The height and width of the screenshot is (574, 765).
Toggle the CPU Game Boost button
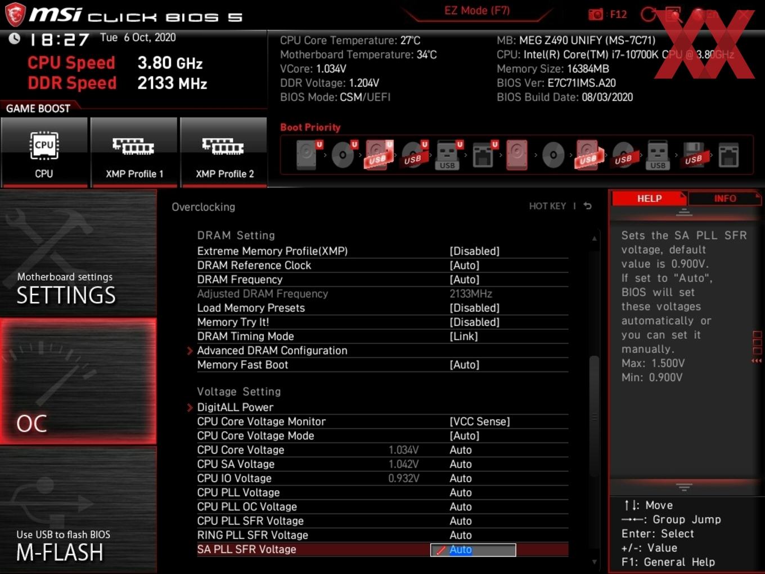coord(44,152)
